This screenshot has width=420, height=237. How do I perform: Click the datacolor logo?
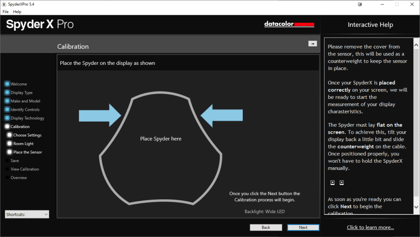pyautogui.click(x=289, y=24)
